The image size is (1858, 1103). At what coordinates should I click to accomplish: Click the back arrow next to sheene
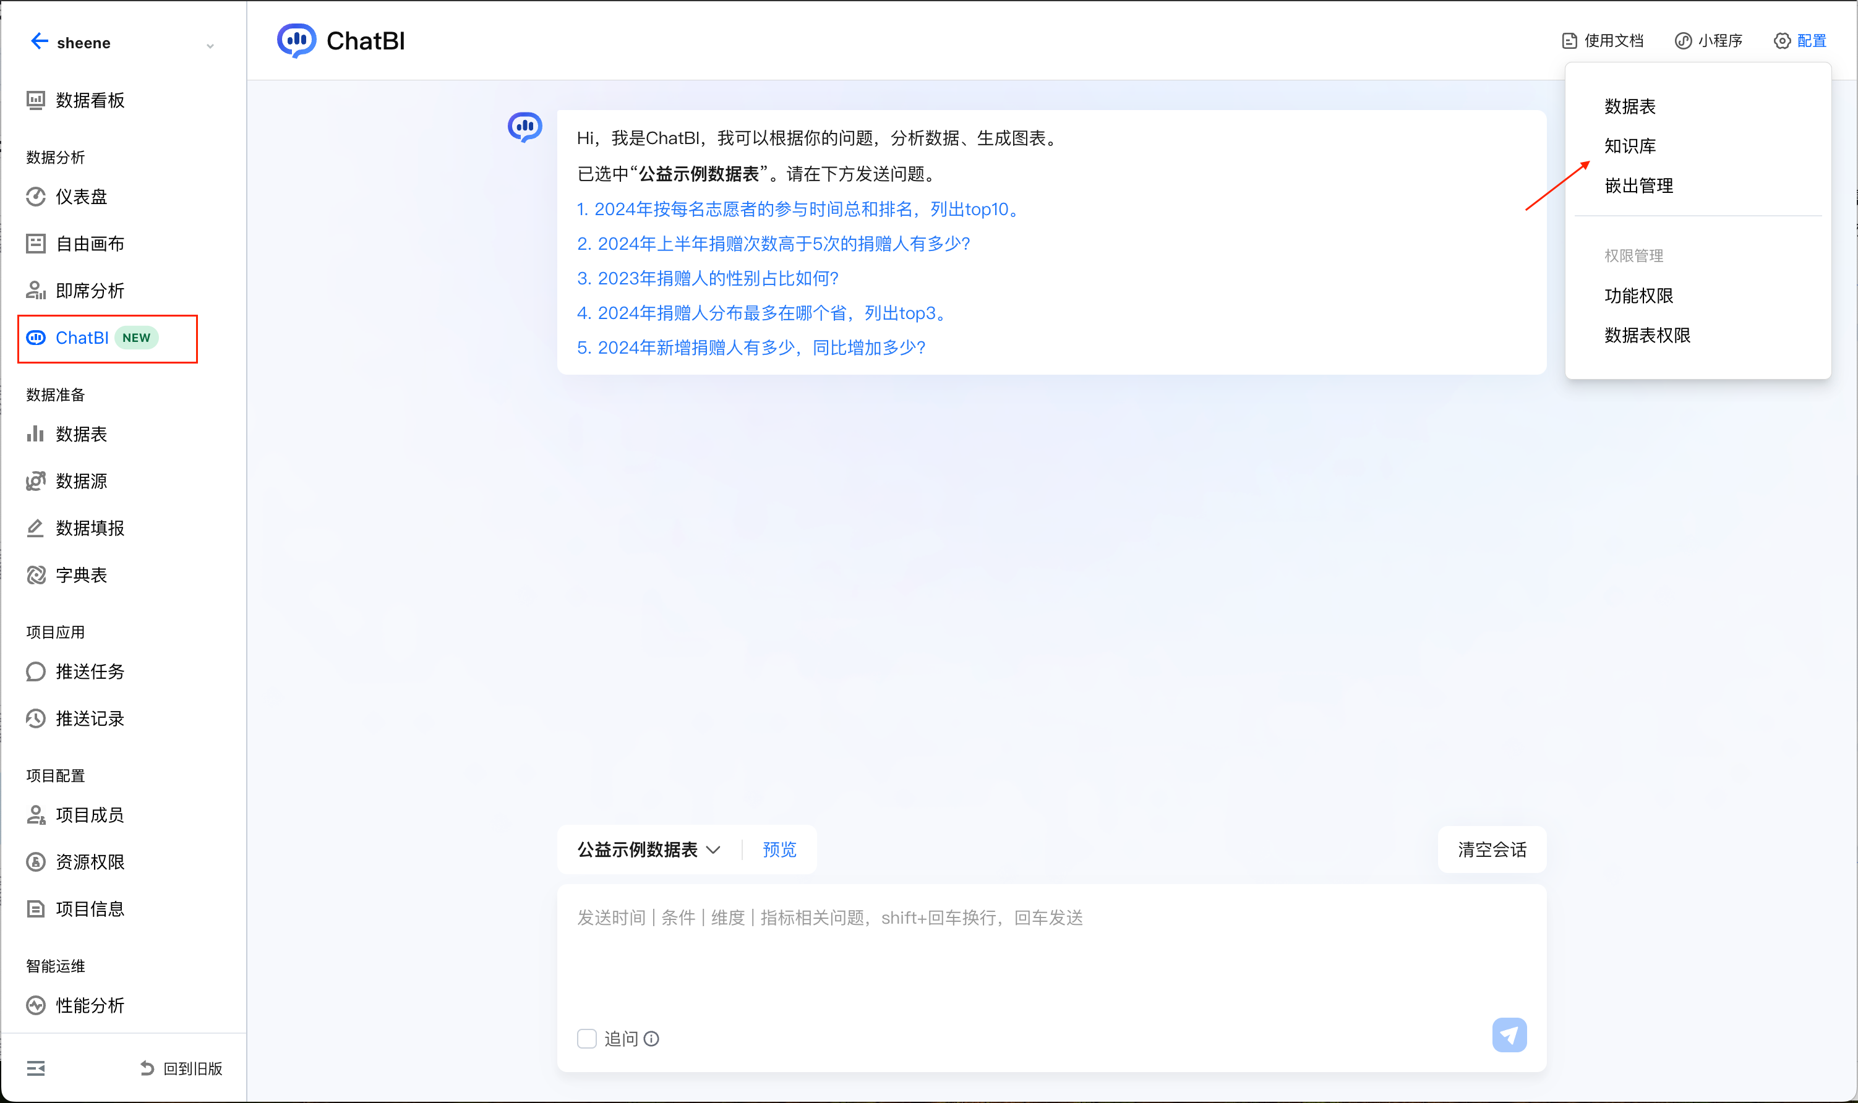click(39, 41)
